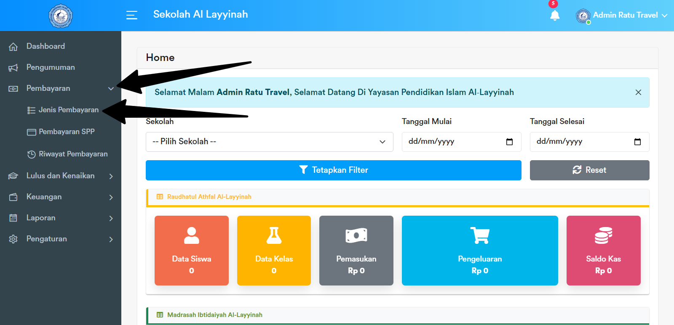Open the notifications bell icon
Viewport: 674px width, 325px height.
(x=555, y=16)
